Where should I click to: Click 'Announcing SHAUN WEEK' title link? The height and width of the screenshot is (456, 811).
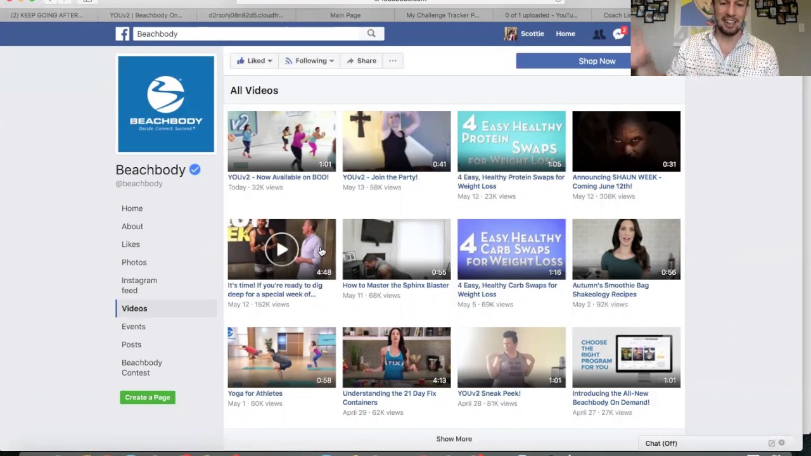point(616,182)
